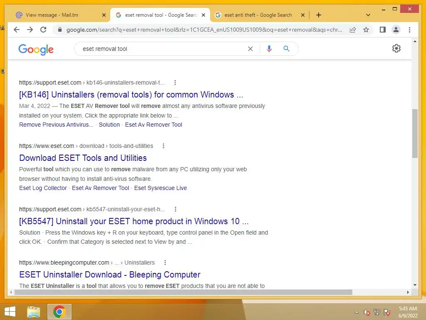Follow the Solution sitelink
The width and height of the screenshot is (426, 320).
click(109, 125)
